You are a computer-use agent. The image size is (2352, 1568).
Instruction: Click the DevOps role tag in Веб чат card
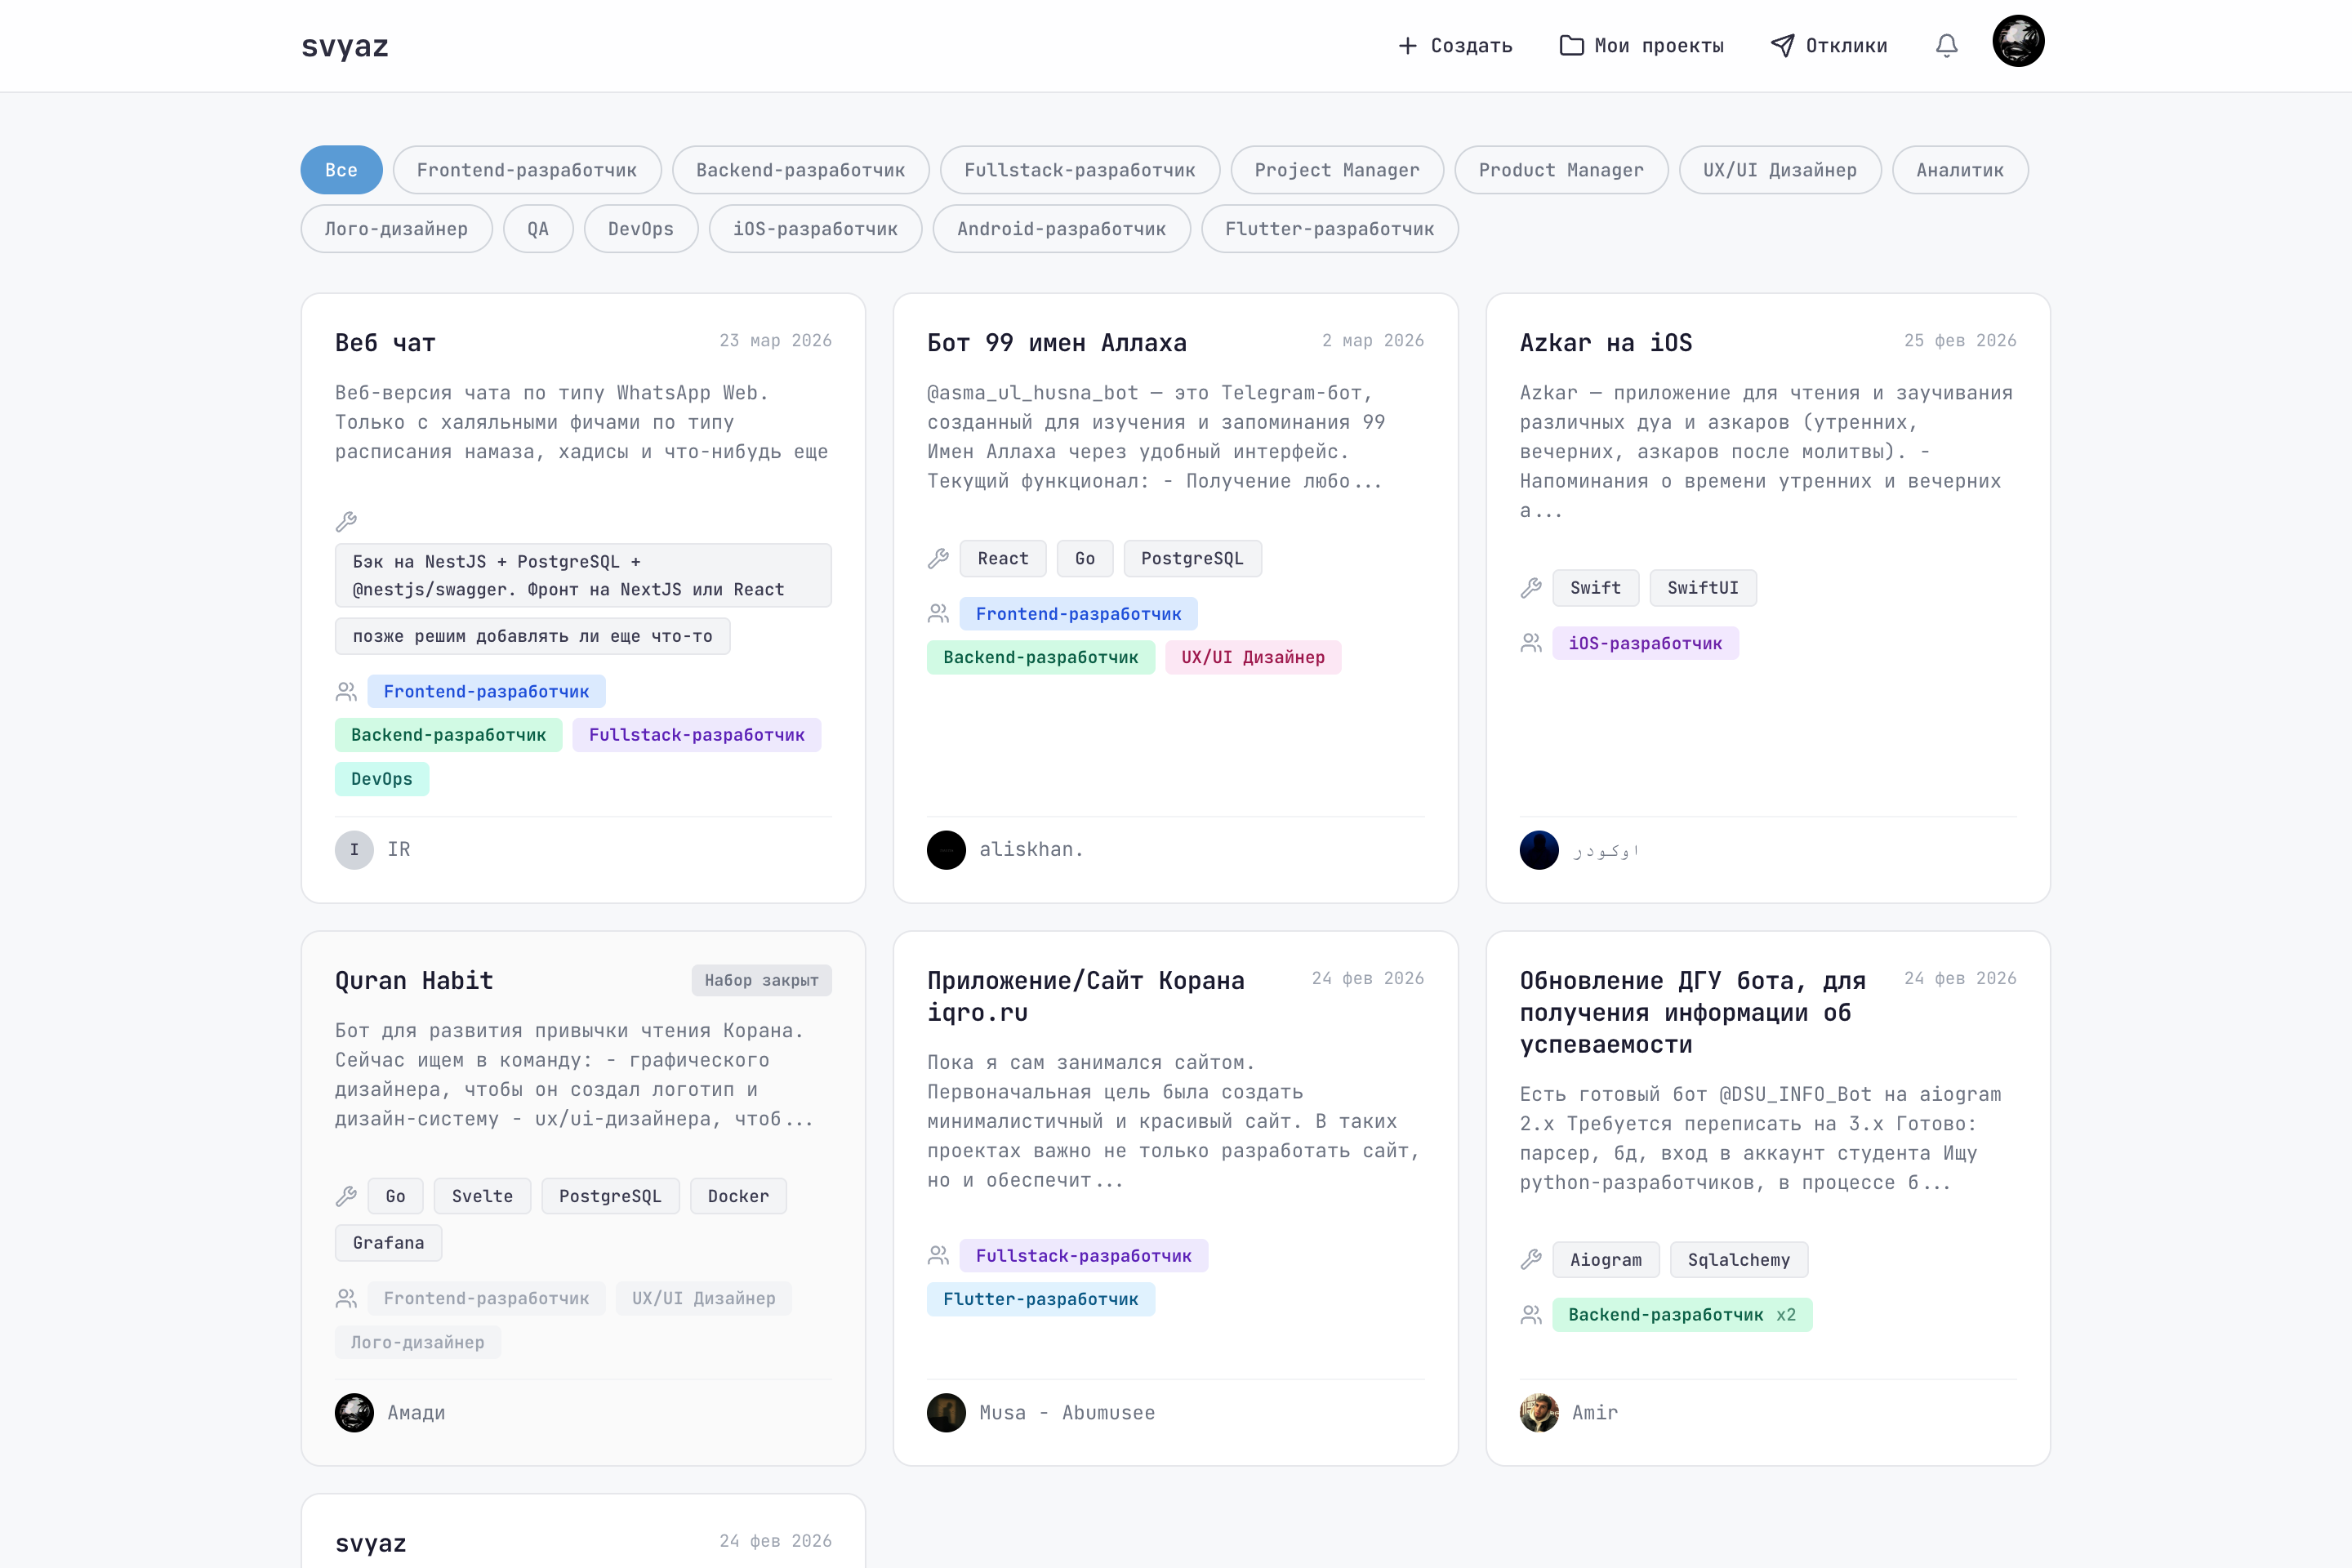click(x=382, y=779)
